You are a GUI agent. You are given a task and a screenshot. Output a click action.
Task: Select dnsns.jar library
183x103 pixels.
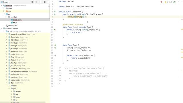(14, 45)
